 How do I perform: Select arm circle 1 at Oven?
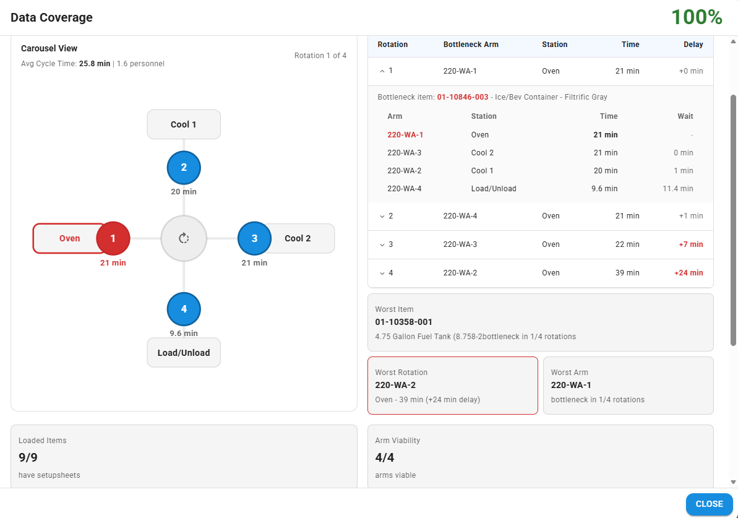click(113, 238)
